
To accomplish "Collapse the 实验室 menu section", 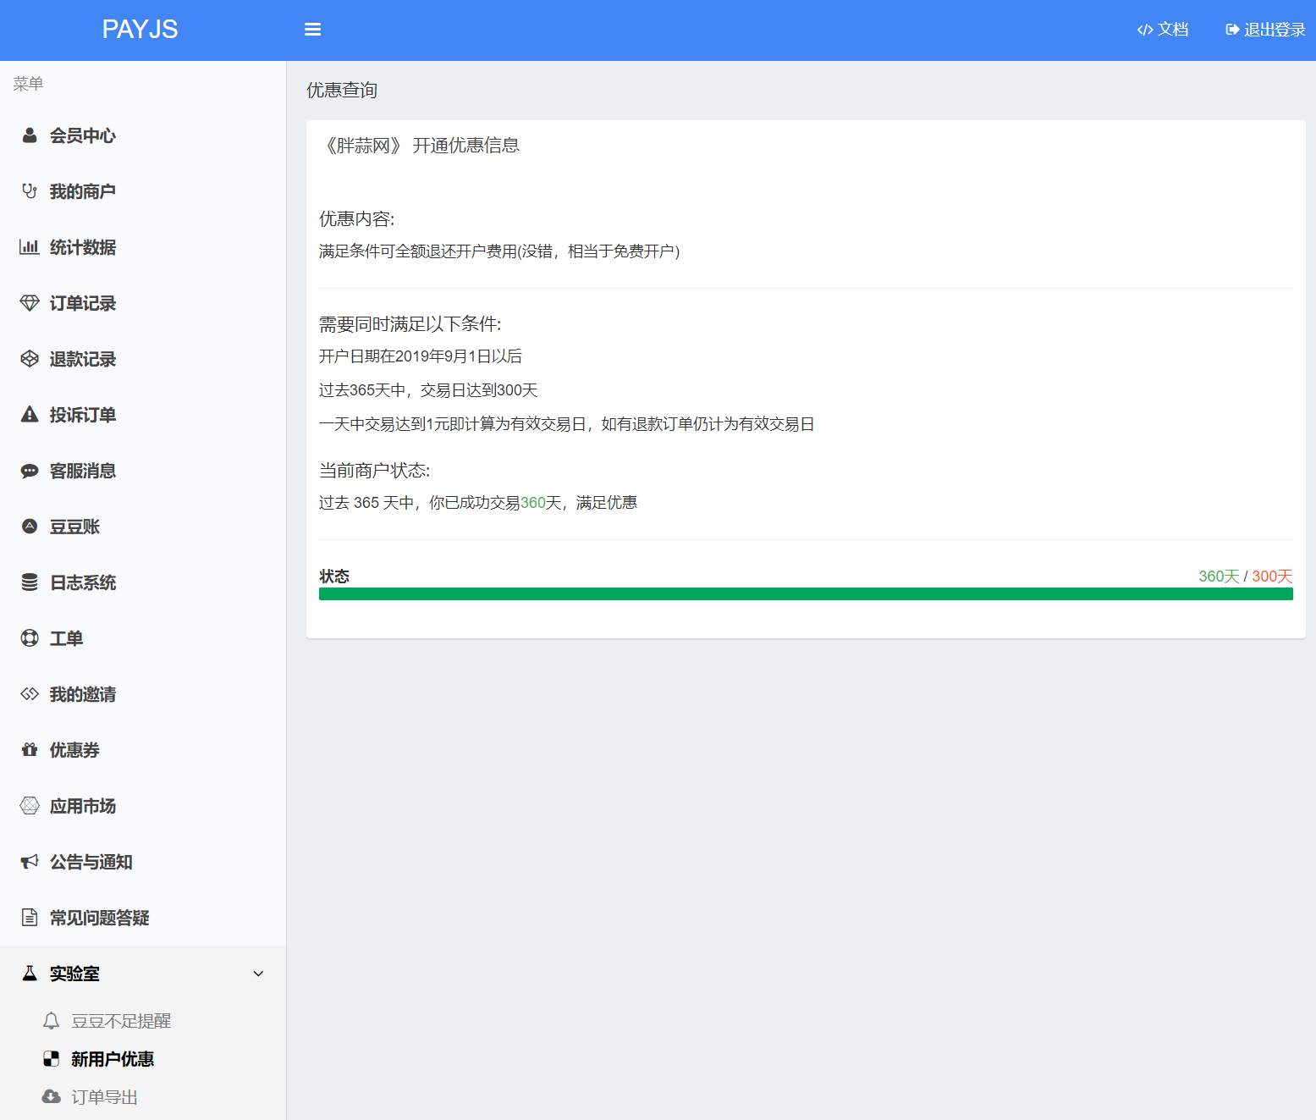I will coord(74,974).
